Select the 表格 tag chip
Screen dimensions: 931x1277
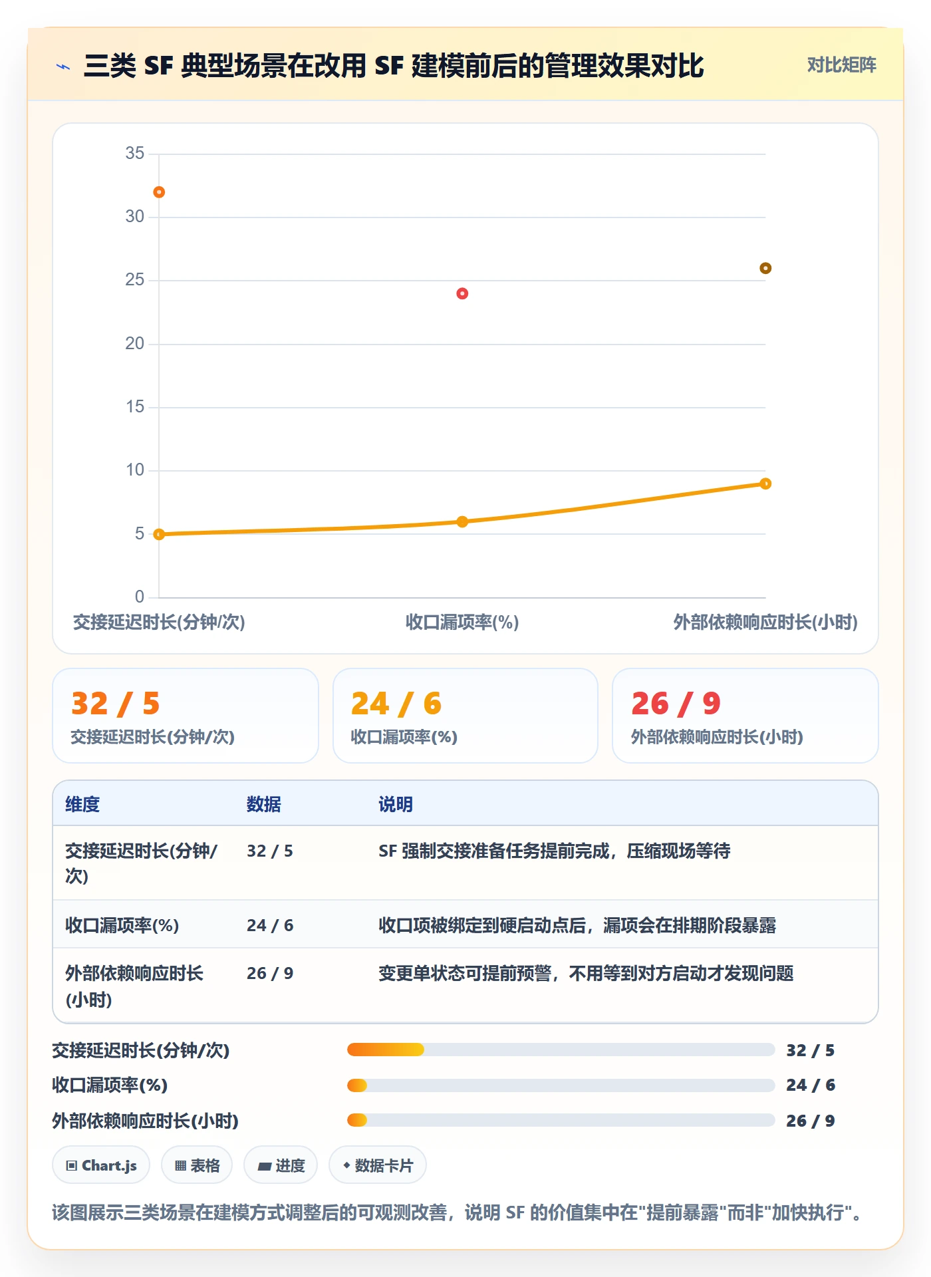(197, 1165)
